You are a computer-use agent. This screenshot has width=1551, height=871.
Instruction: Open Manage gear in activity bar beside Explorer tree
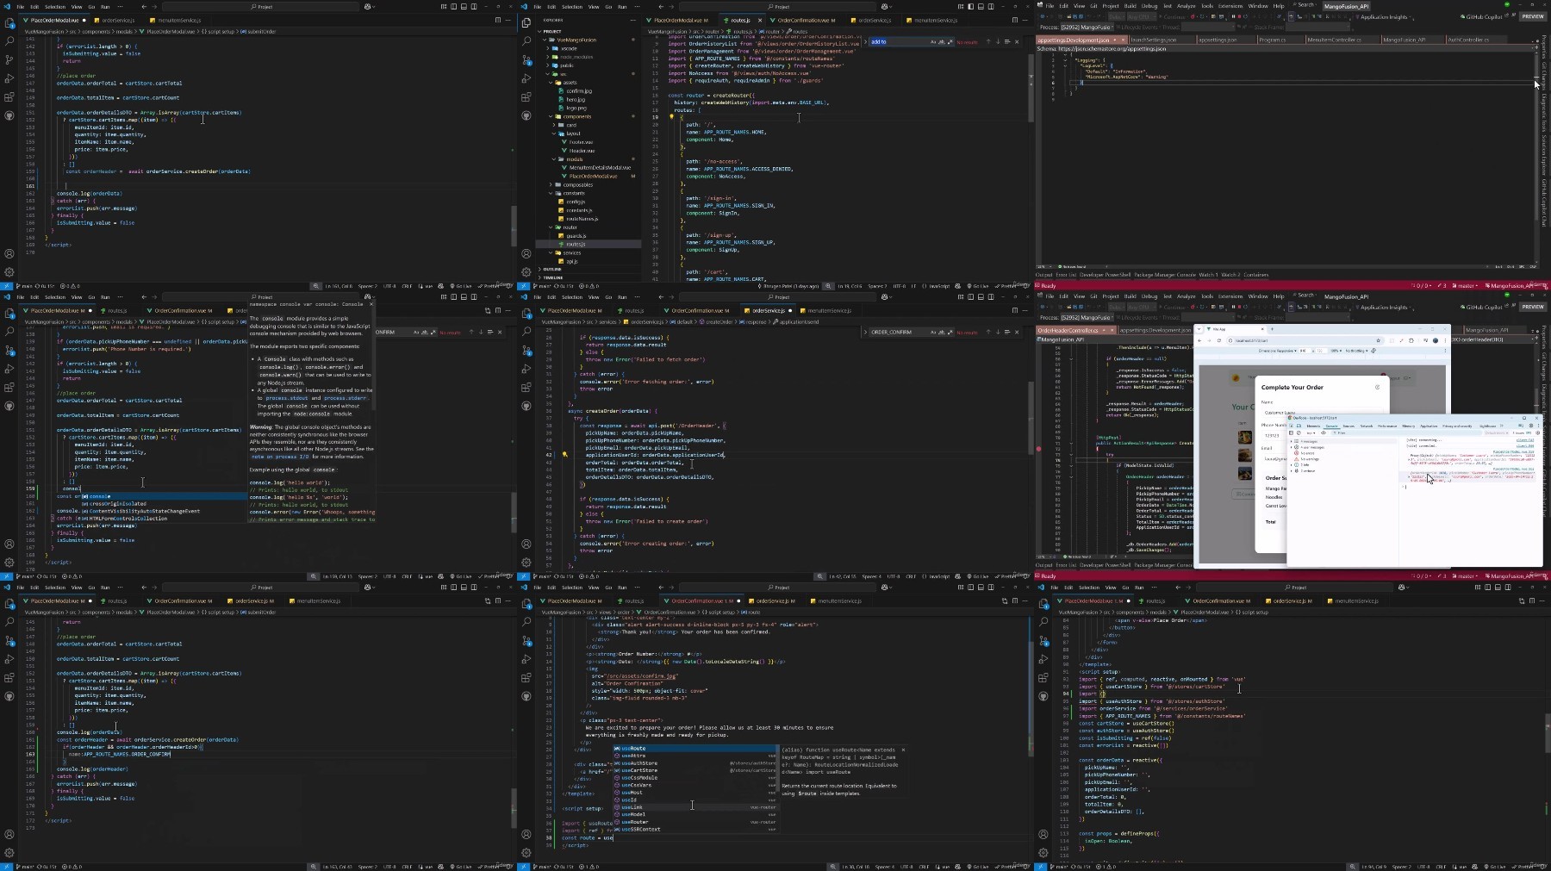coord(526,271)
